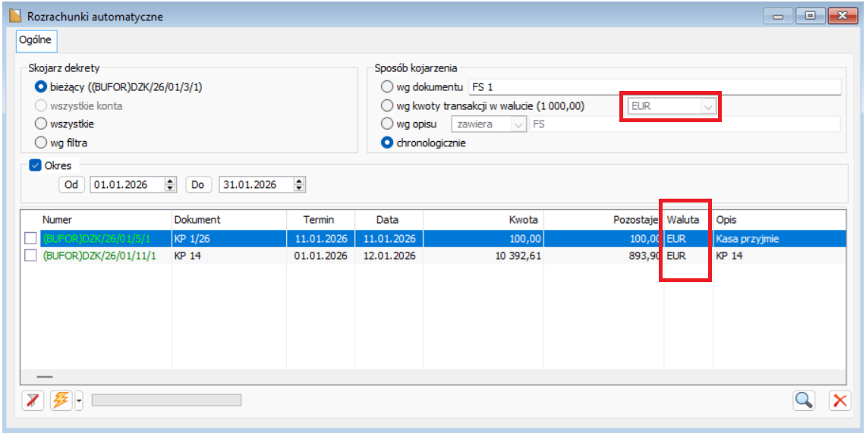Click the red X cancel icon at bottom right
The height and width of the screenshot is (433, 866).
(839, 400)
